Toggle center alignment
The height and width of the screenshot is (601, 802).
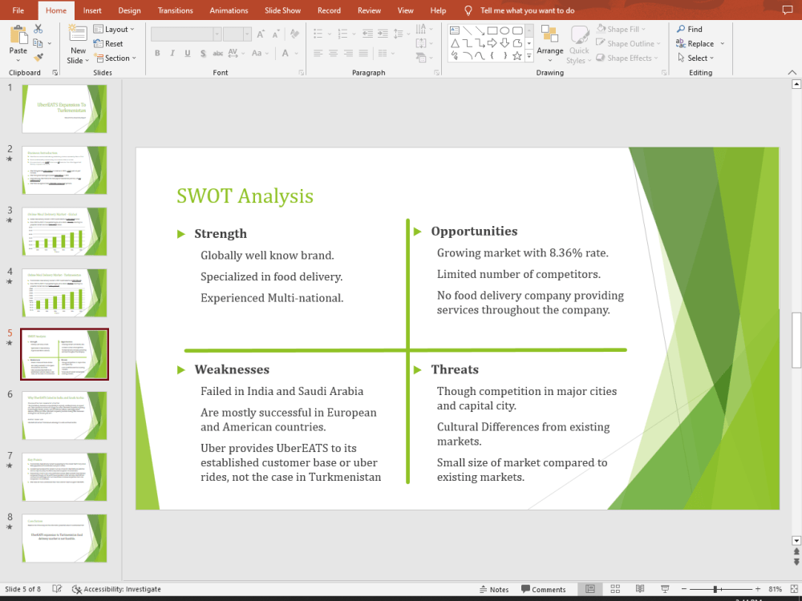333,53
